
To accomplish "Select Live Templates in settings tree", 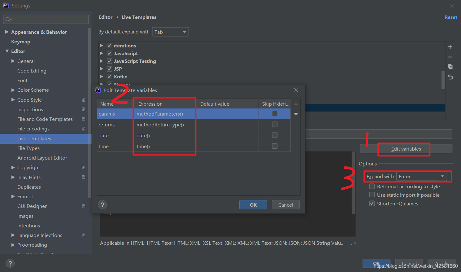I will click(x=46, y=138).
